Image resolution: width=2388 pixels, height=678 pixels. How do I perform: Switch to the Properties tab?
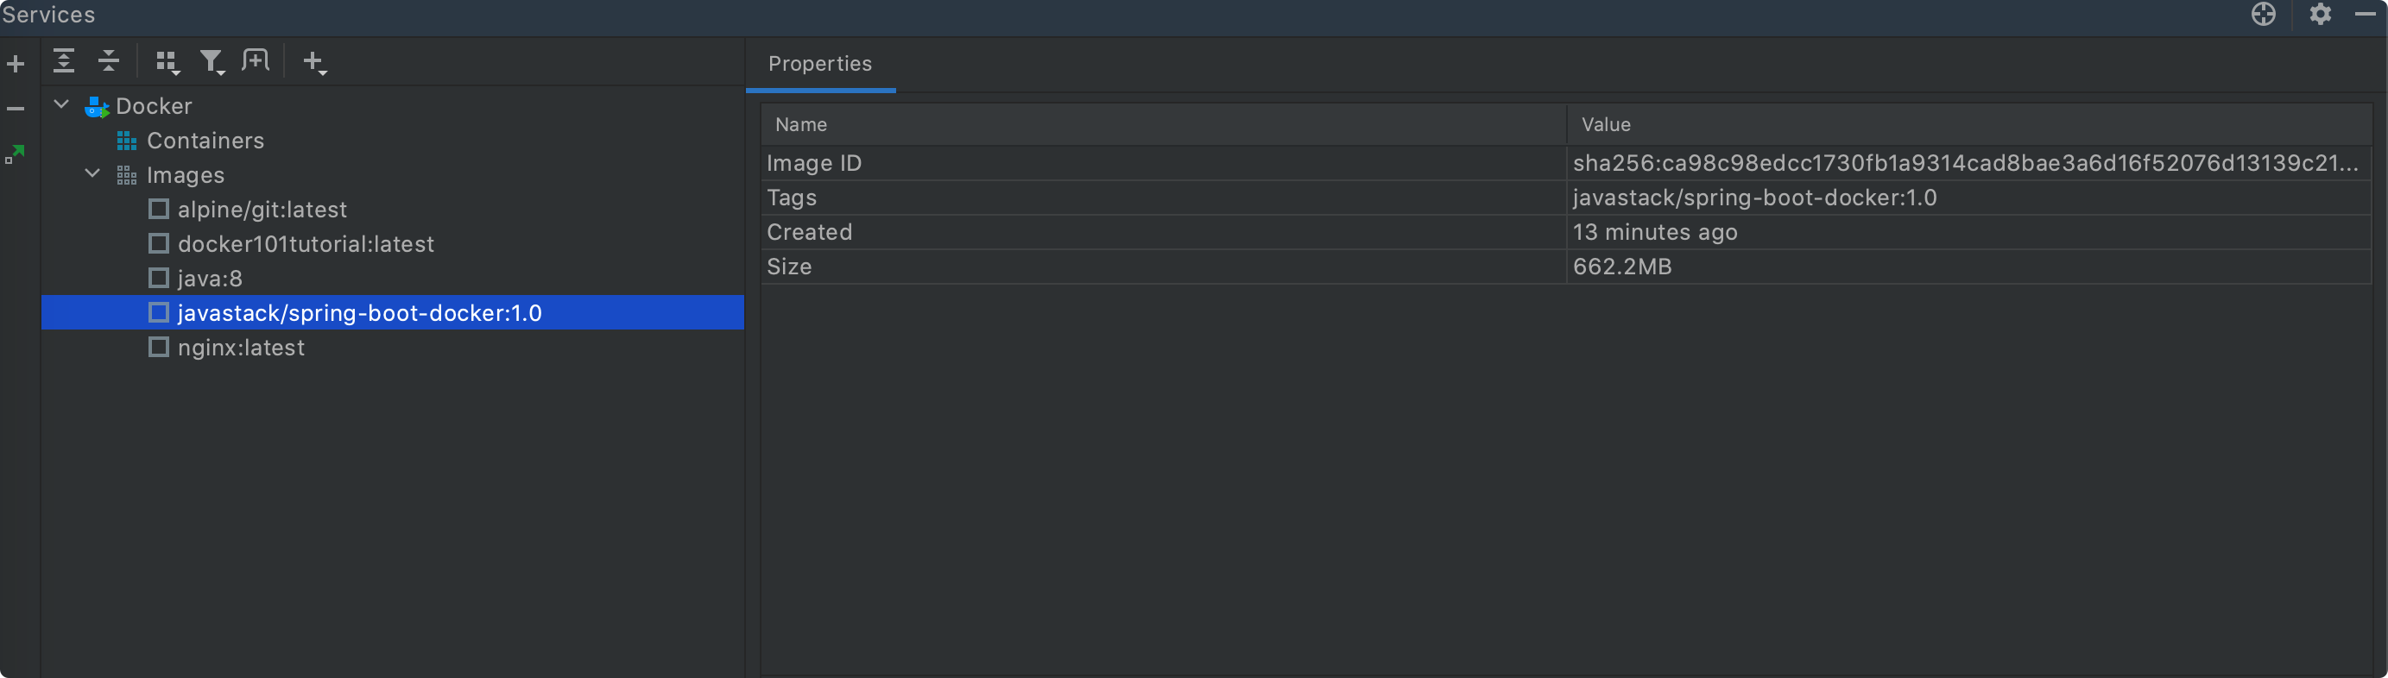pyautogui.click(x=820, y=63)
